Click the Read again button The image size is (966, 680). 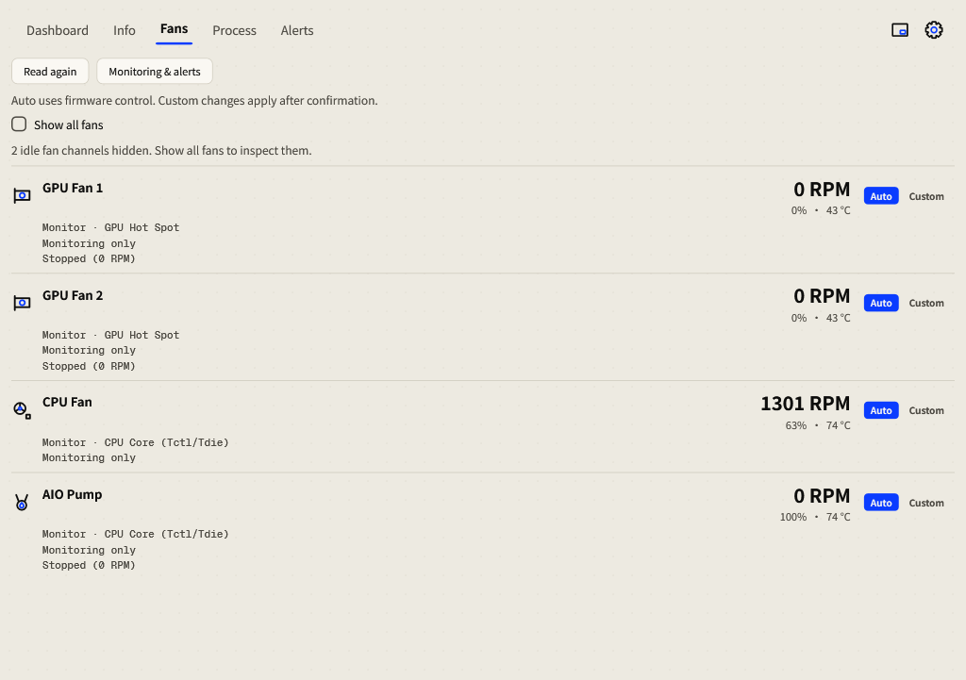[50, 72]
